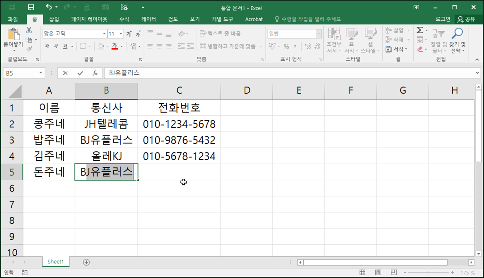484x278 pixels.
Task: Click the 서식 cell format button
Action: point(397,49)
